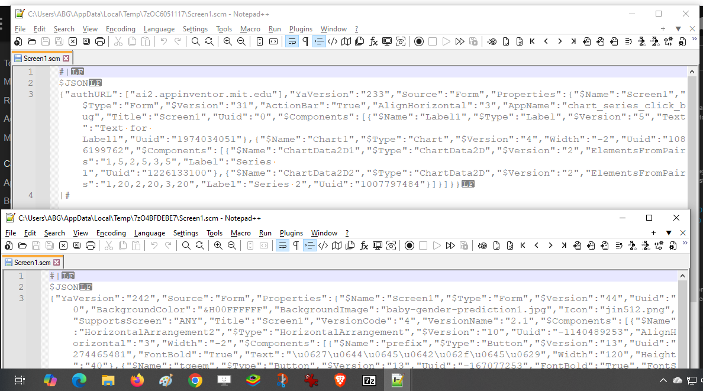Click Find icon in lower window toolbar
Screen dimensions: 703x391
186,245
